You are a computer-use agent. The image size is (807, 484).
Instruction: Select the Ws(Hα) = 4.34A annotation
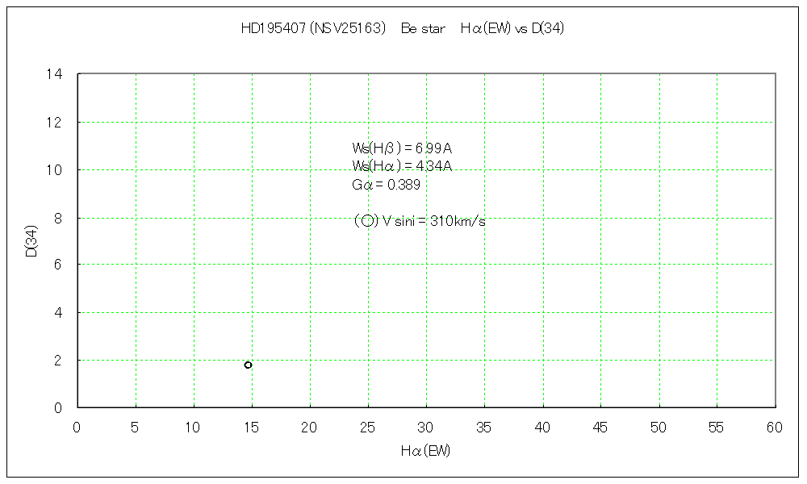pos(401,166)
